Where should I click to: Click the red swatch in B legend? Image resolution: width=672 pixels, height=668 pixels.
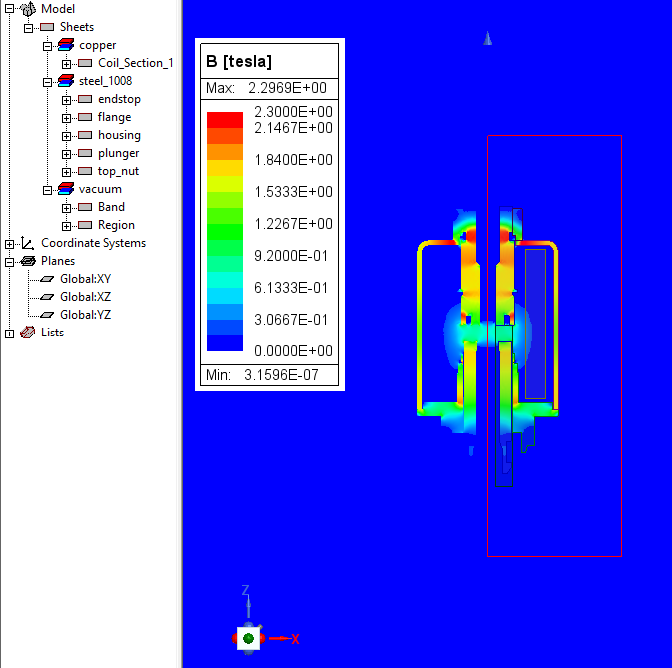225,119
